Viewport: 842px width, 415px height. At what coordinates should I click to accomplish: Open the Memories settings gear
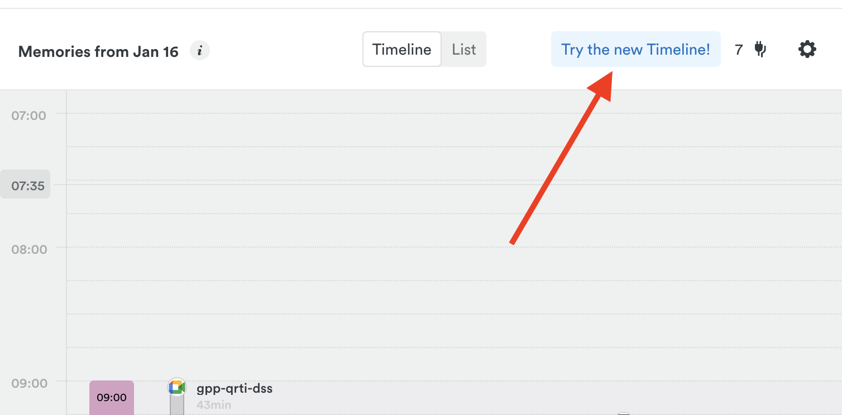tap(807, 49)
